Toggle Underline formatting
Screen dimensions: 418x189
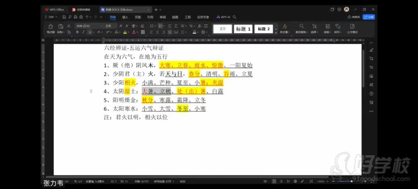click(x=90, y=32)
